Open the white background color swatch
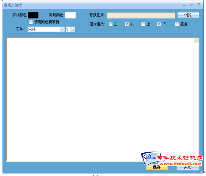Viewport: 206px width, 176px height. click(70, 15)
